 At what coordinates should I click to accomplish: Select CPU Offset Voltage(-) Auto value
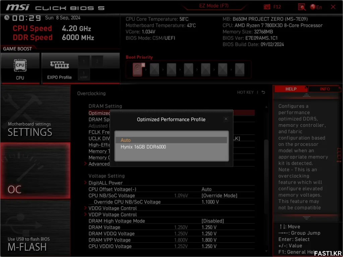pos(206,189)
